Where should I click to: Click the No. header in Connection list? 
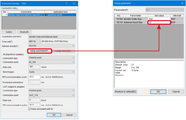coord(5,12)
